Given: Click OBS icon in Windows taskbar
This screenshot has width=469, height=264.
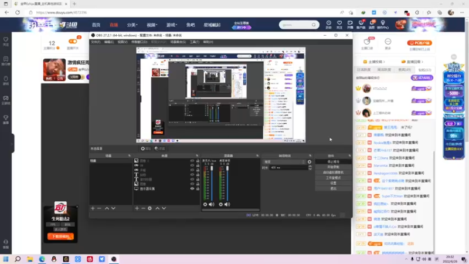Looking at the screenshot, I should click(114, 259).
